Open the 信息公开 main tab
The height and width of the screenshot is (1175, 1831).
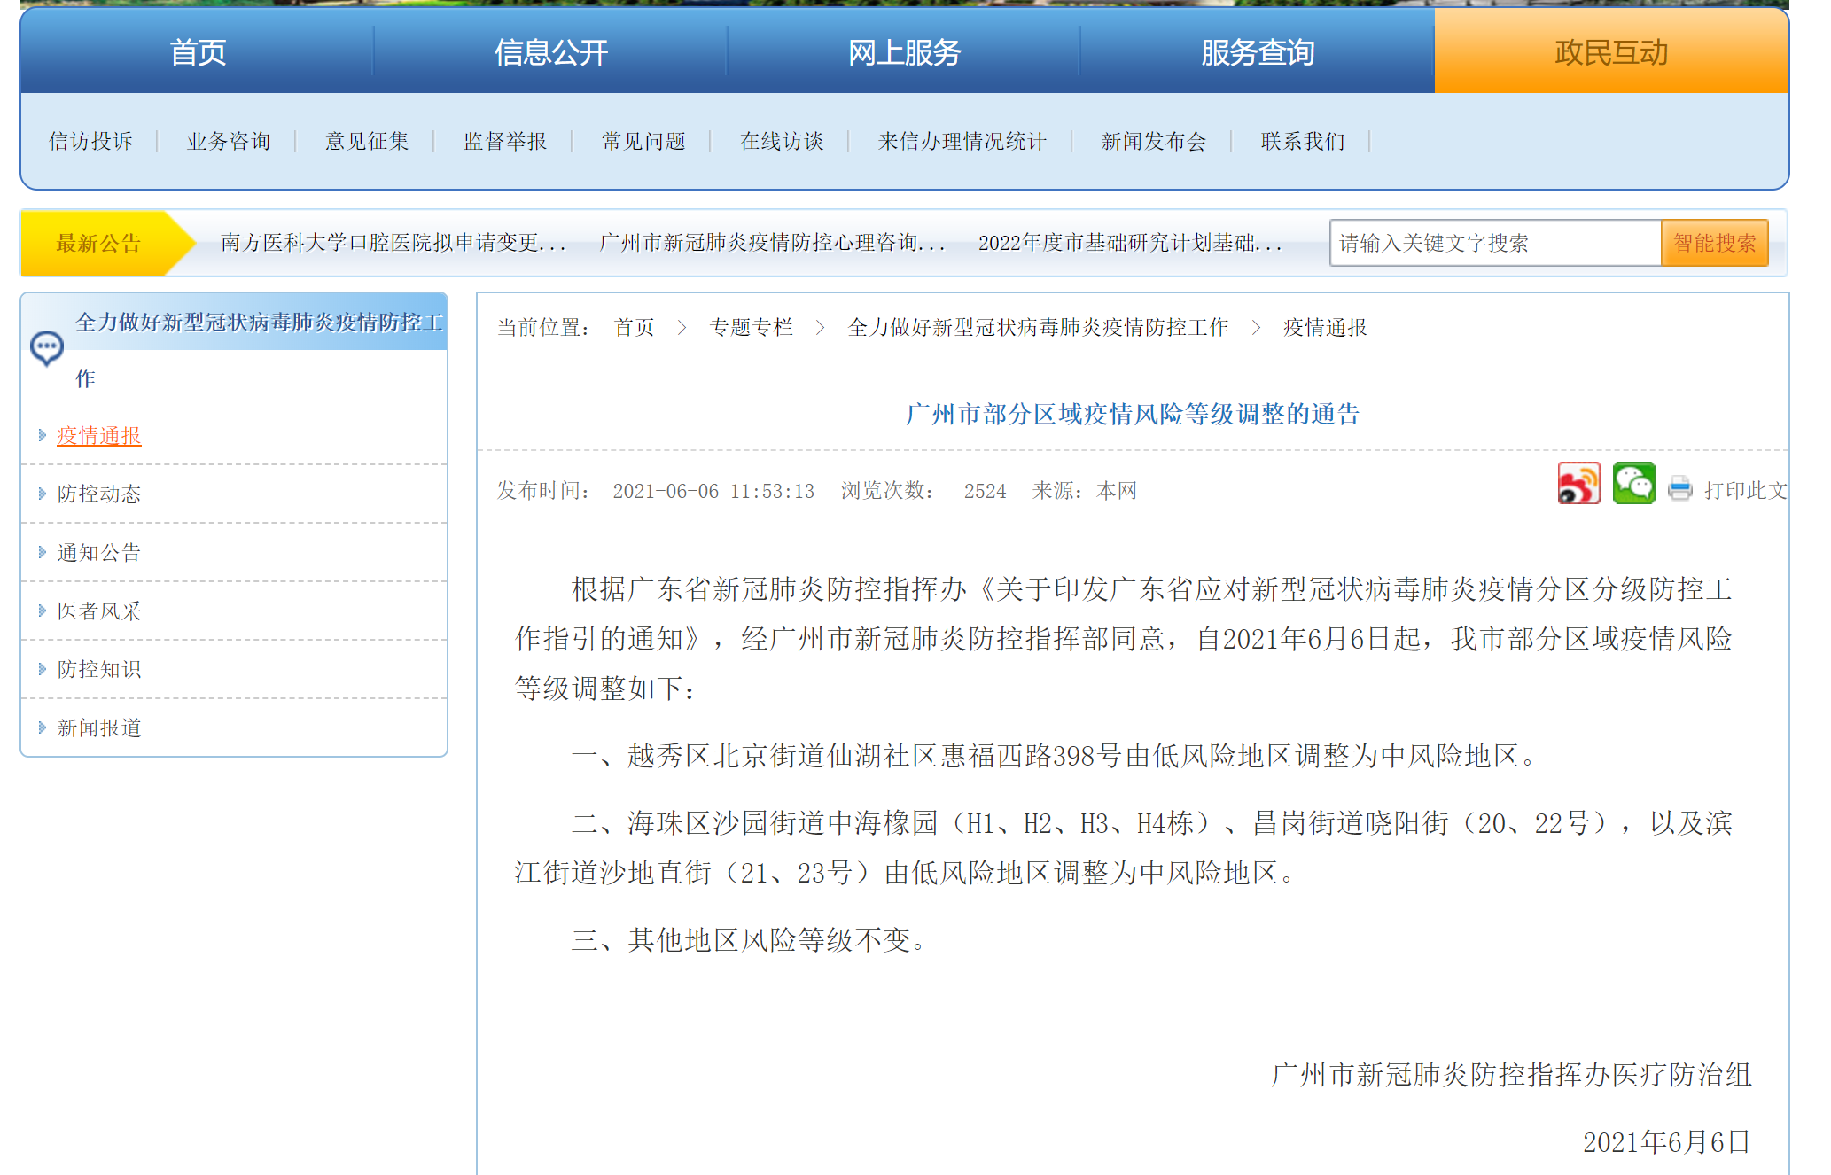point(550,52)
